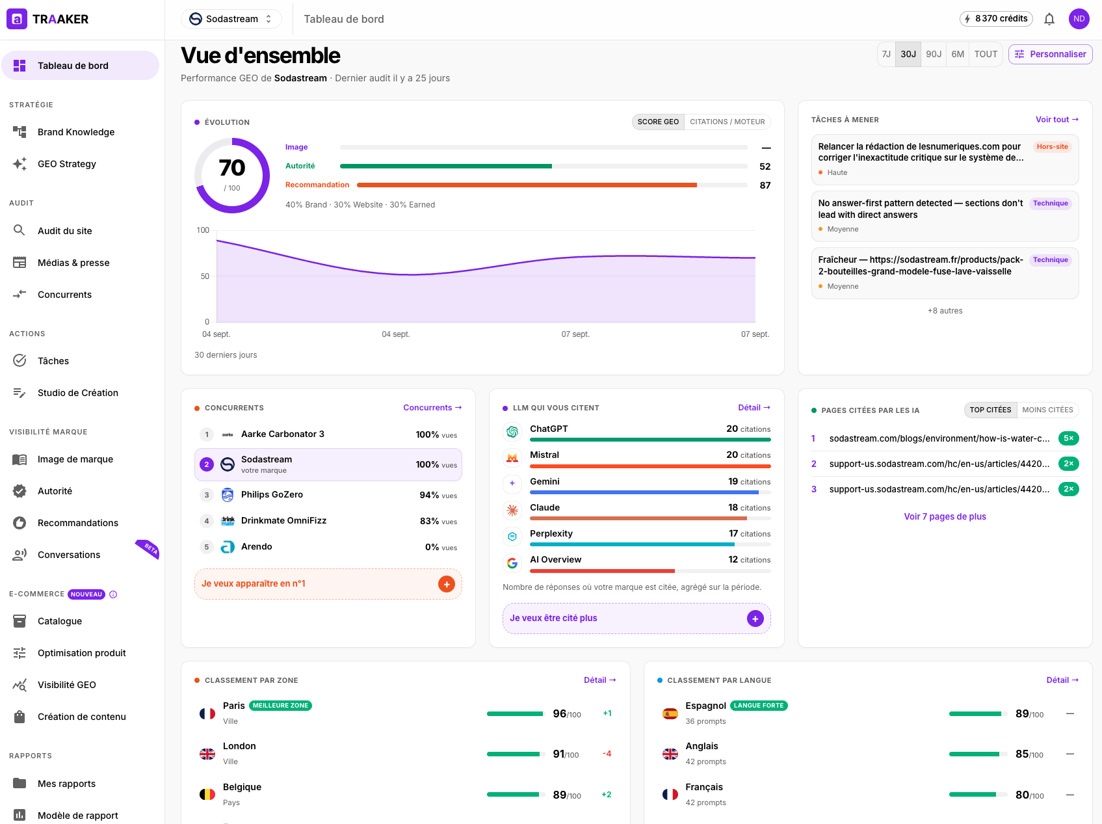1102x824 pixels.
Task: Click the circular 70/100 GEO score gauge
Action: click(232, 176)
